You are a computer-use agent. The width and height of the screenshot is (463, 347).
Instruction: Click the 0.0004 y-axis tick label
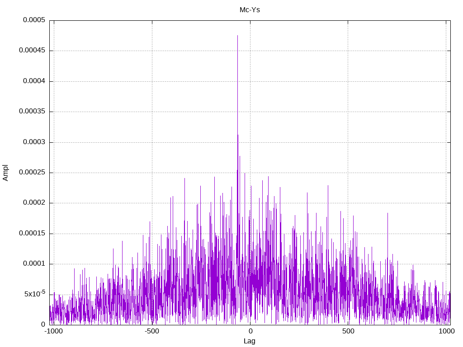coord(34,81)
